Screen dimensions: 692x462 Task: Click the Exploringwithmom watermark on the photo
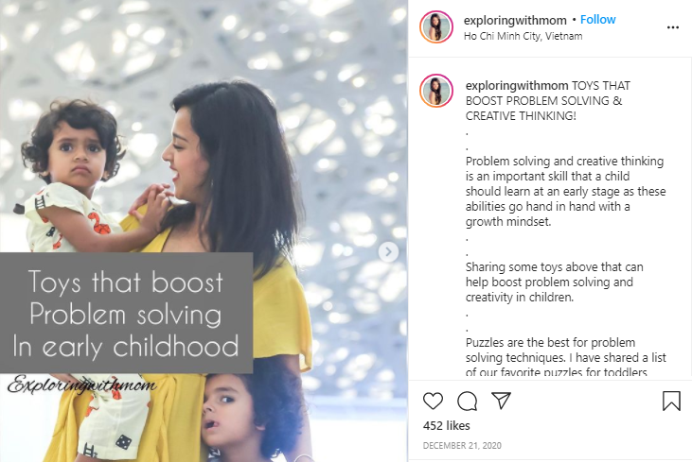[82, 385]
